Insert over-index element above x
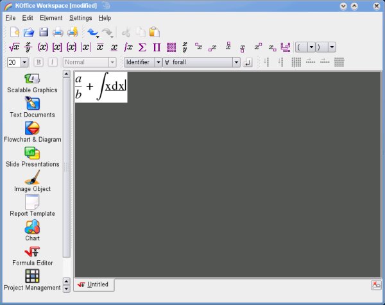Viewport: 385px width, 305px height. 228,46
